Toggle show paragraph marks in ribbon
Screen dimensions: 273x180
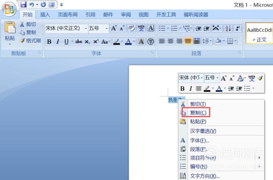tap(237, 28)
